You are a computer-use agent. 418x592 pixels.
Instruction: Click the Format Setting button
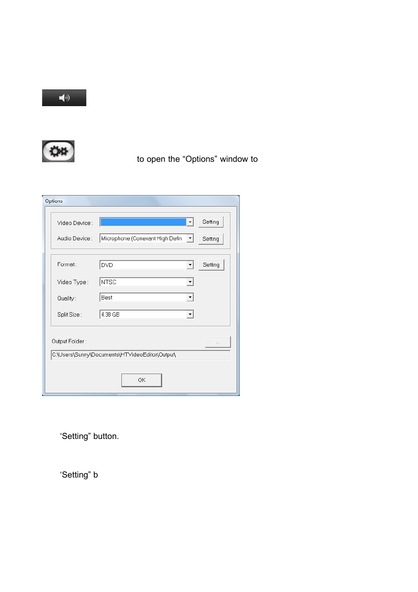click(211, 265)
